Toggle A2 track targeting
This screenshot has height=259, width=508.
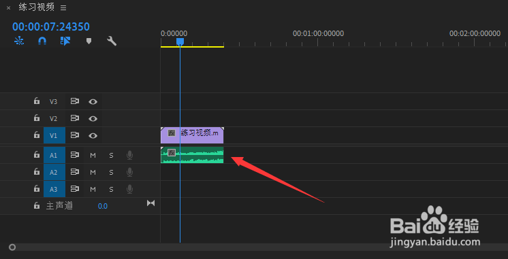pos(54,173)
